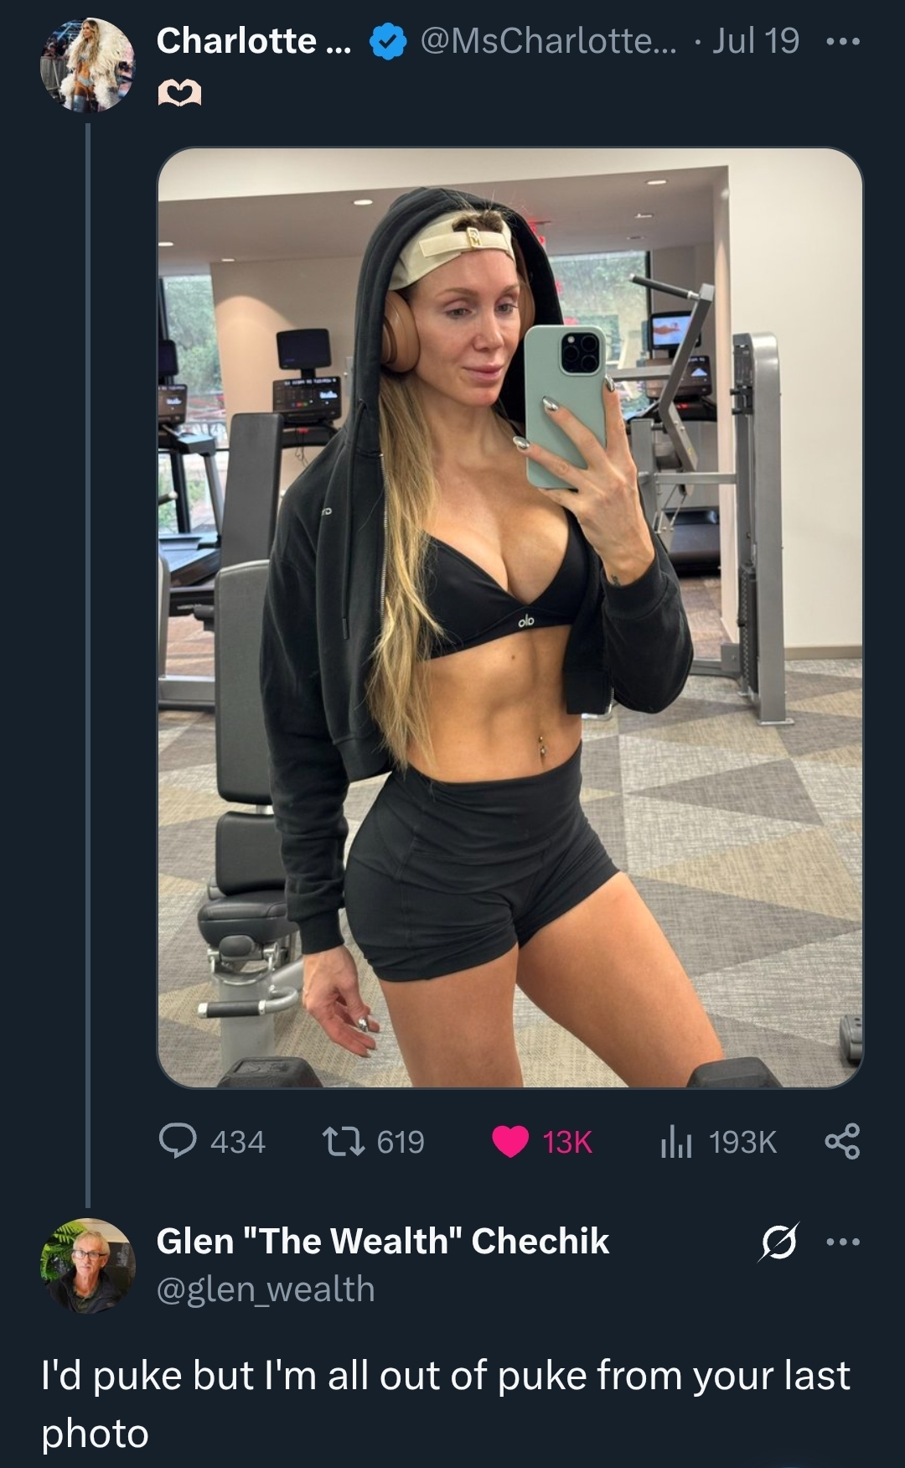Repost the tweet using retweet arrows icon

click(x=344, y=1141)
